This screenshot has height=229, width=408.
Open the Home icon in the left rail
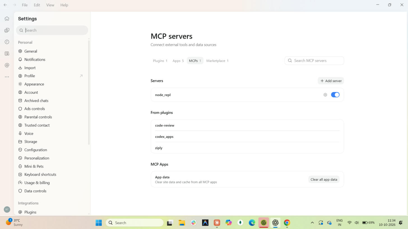[7, 19]
